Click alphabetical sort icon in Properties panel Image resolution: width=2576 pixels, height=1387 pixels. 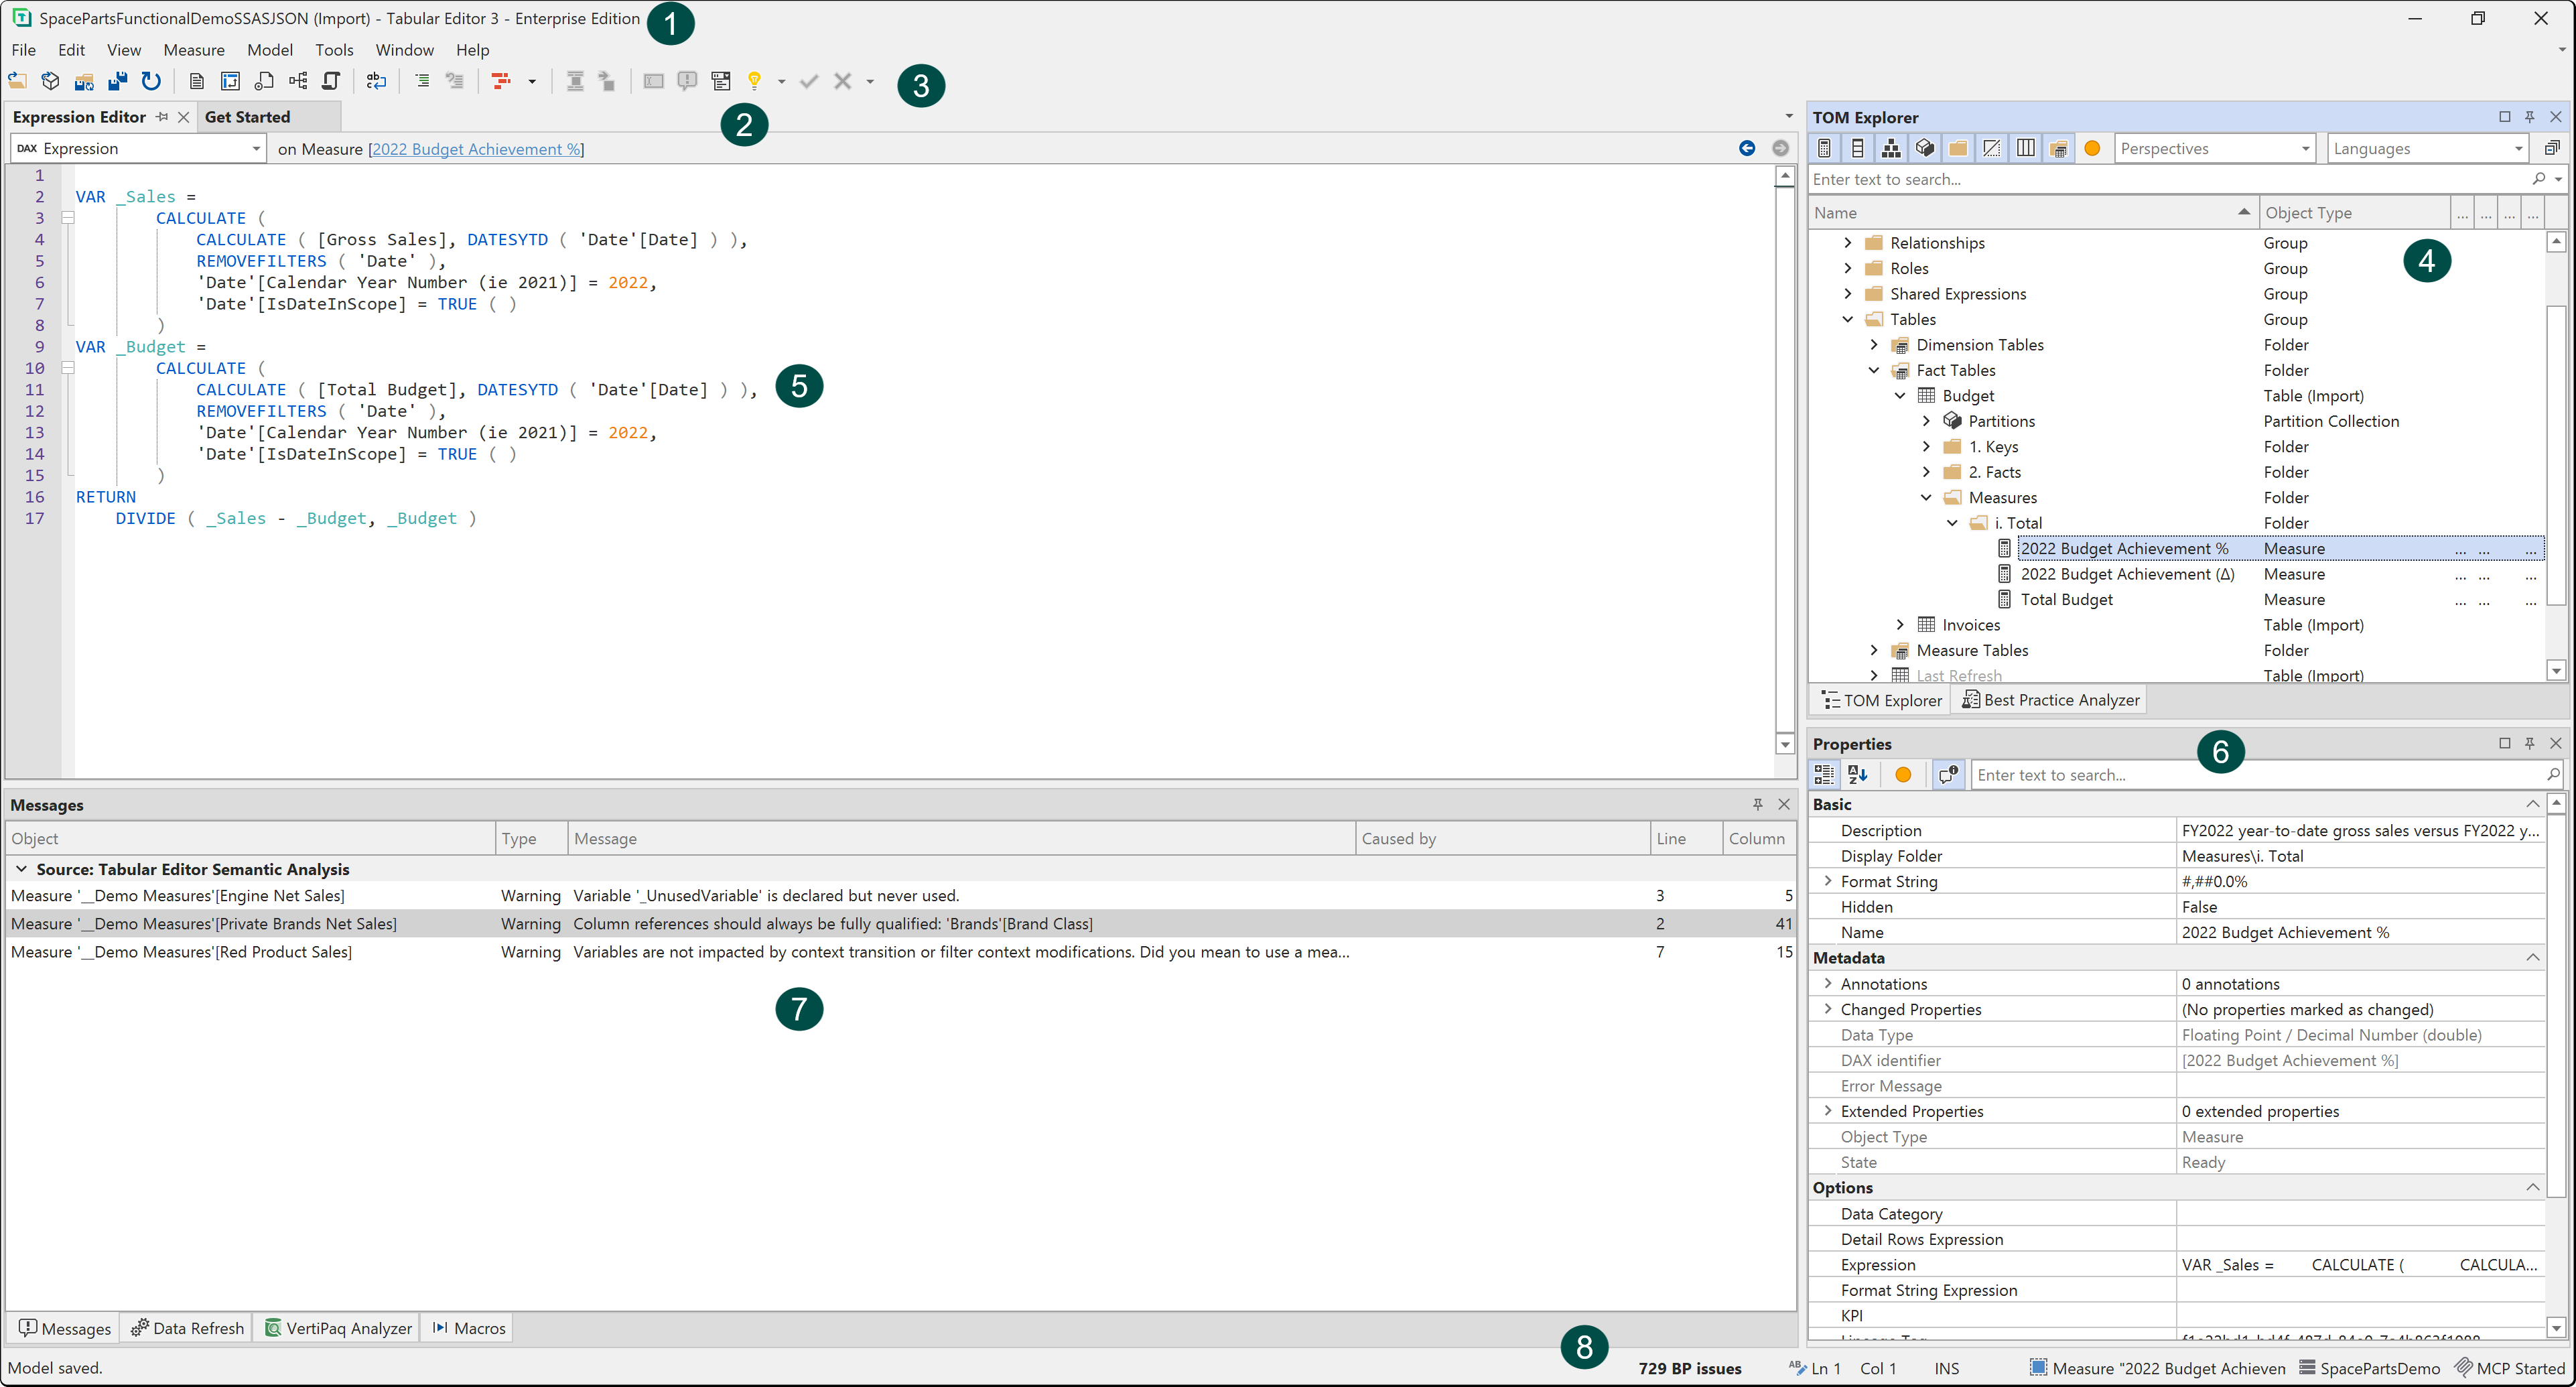(1858, 774)
